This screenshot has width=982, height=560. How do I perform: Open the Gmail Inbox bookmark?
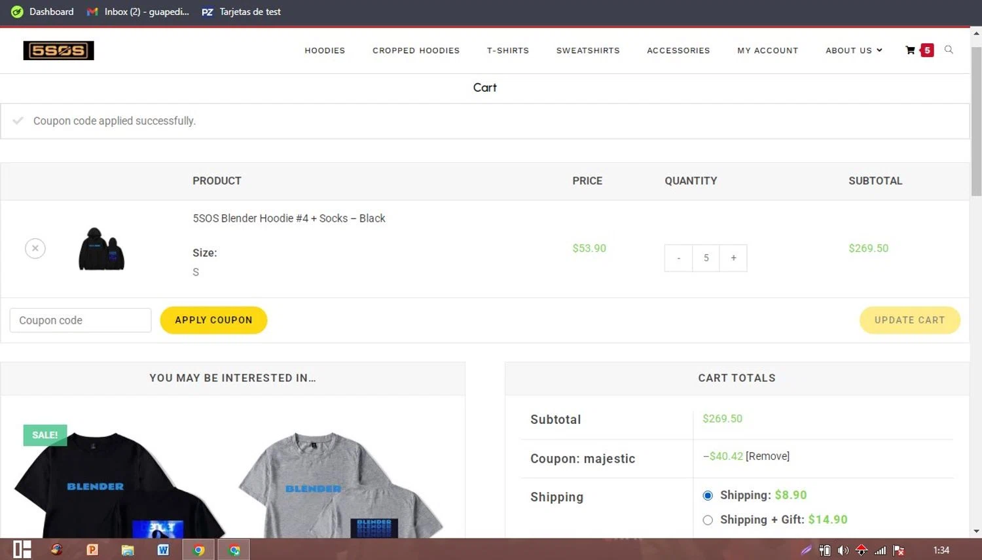138,12
